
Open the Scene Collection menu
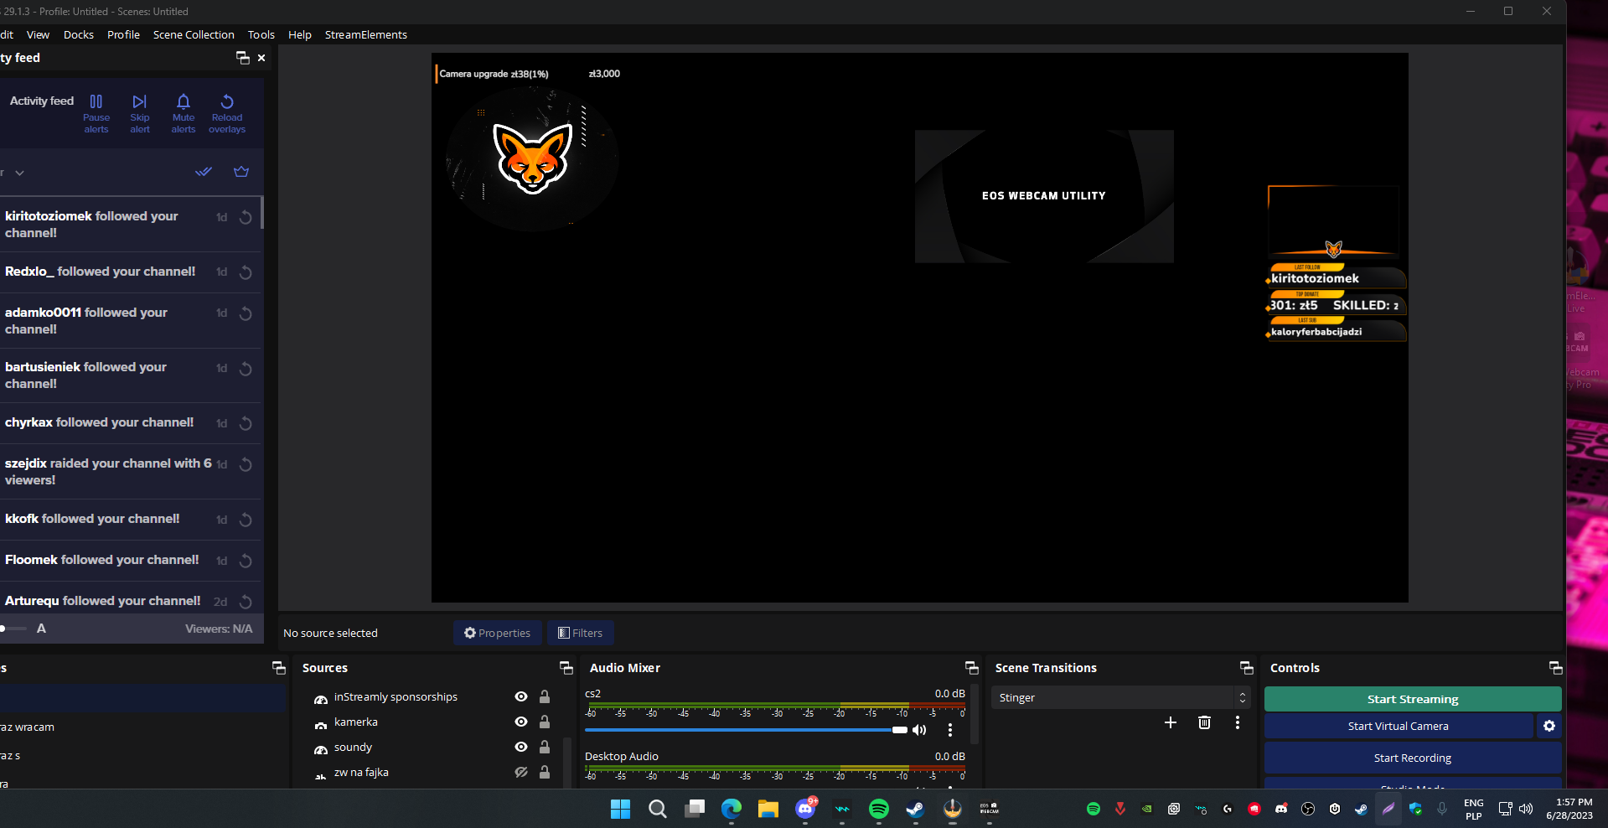[x=194, y=34]
